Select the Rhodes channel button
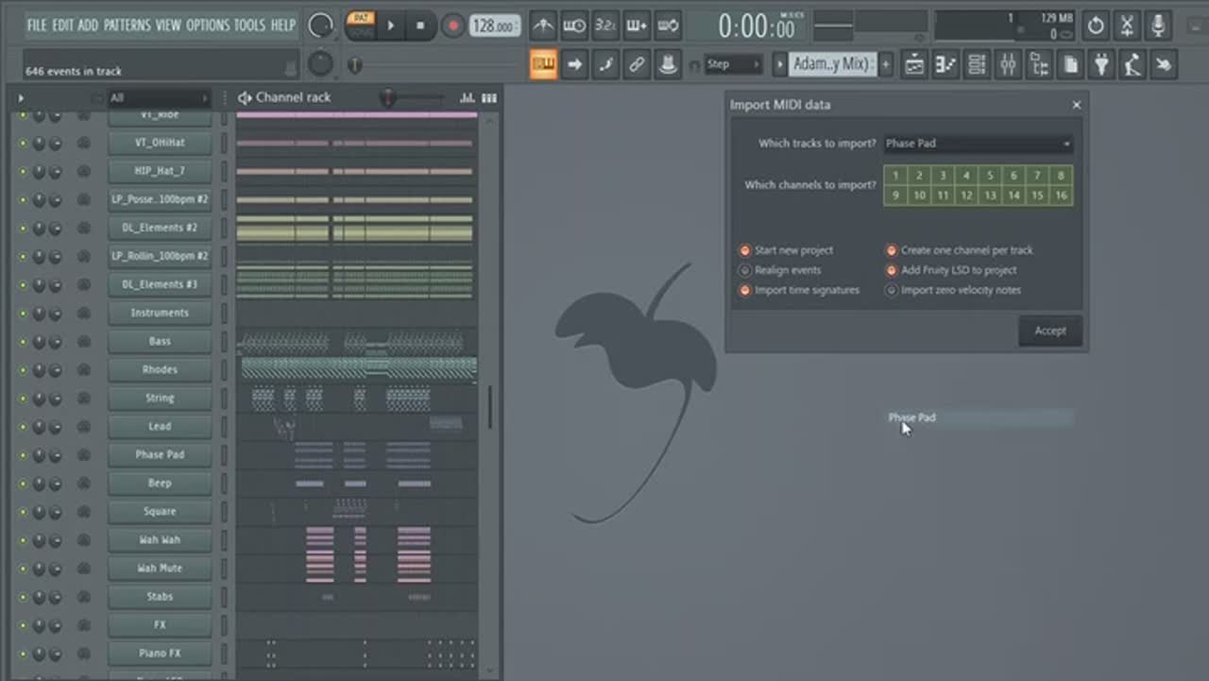The width and height of the screenshot is (1209, 681). [160, 369]
